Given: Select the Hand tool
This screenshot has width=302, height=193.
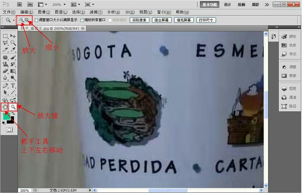Looking at the screenshot, I should coord(5,107).
